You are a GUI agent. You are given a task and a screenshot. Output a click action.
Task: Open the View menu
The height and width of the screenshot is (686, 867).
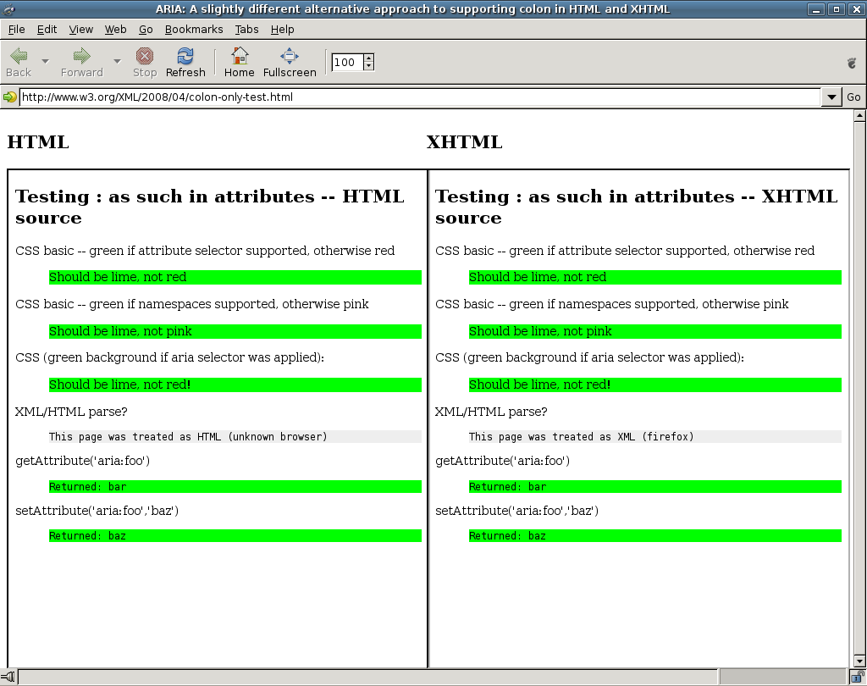pos(80,30)
